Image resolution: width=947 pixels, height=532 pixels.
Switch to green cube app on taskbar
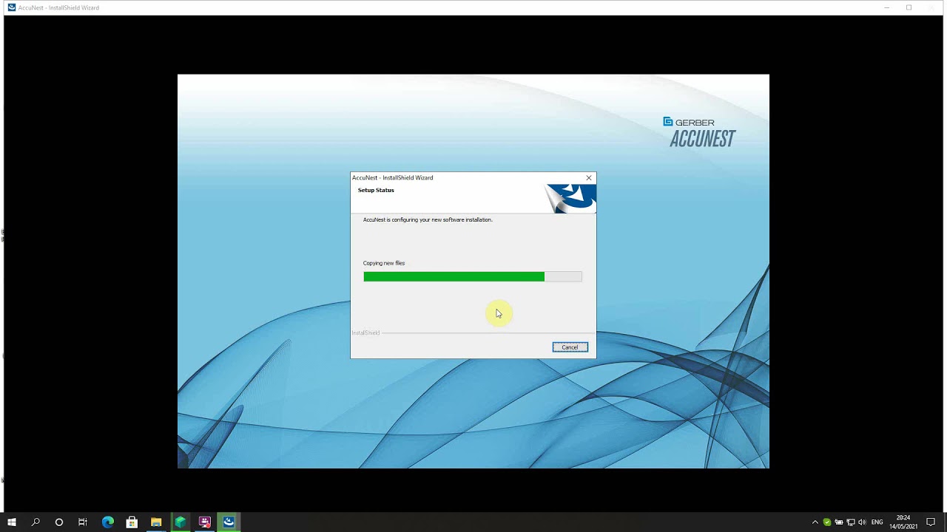[181, 522]
